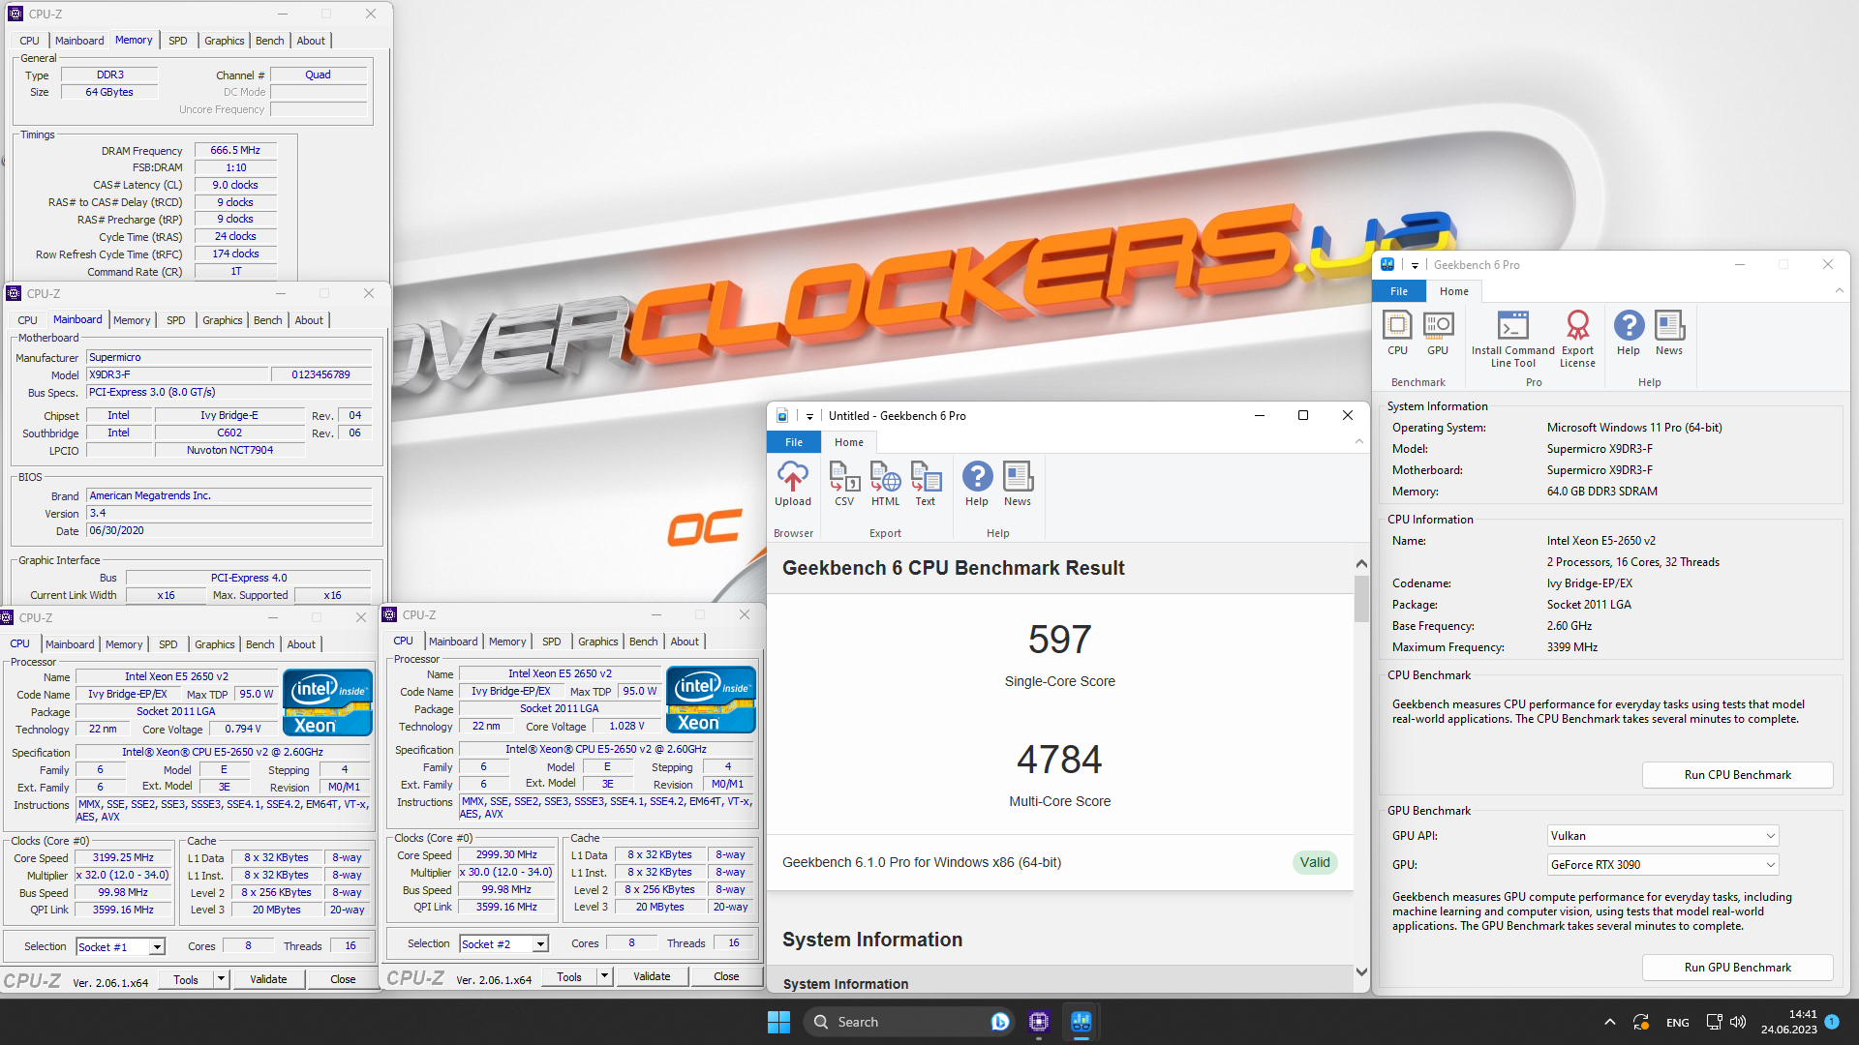Click Valid badge in Geekbench result
The image size is (1859, 1045).
(x=1315, y=862)
